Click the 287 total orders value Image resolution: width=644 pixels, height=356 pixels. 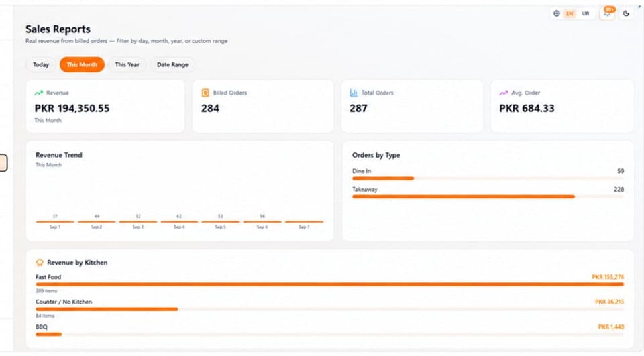pos(358,109)
